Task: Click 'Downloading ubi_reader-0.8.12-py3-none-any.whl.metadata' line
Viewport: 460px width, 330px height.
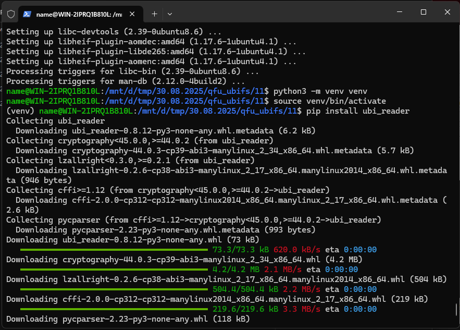Action: click(x=166, y=131)
